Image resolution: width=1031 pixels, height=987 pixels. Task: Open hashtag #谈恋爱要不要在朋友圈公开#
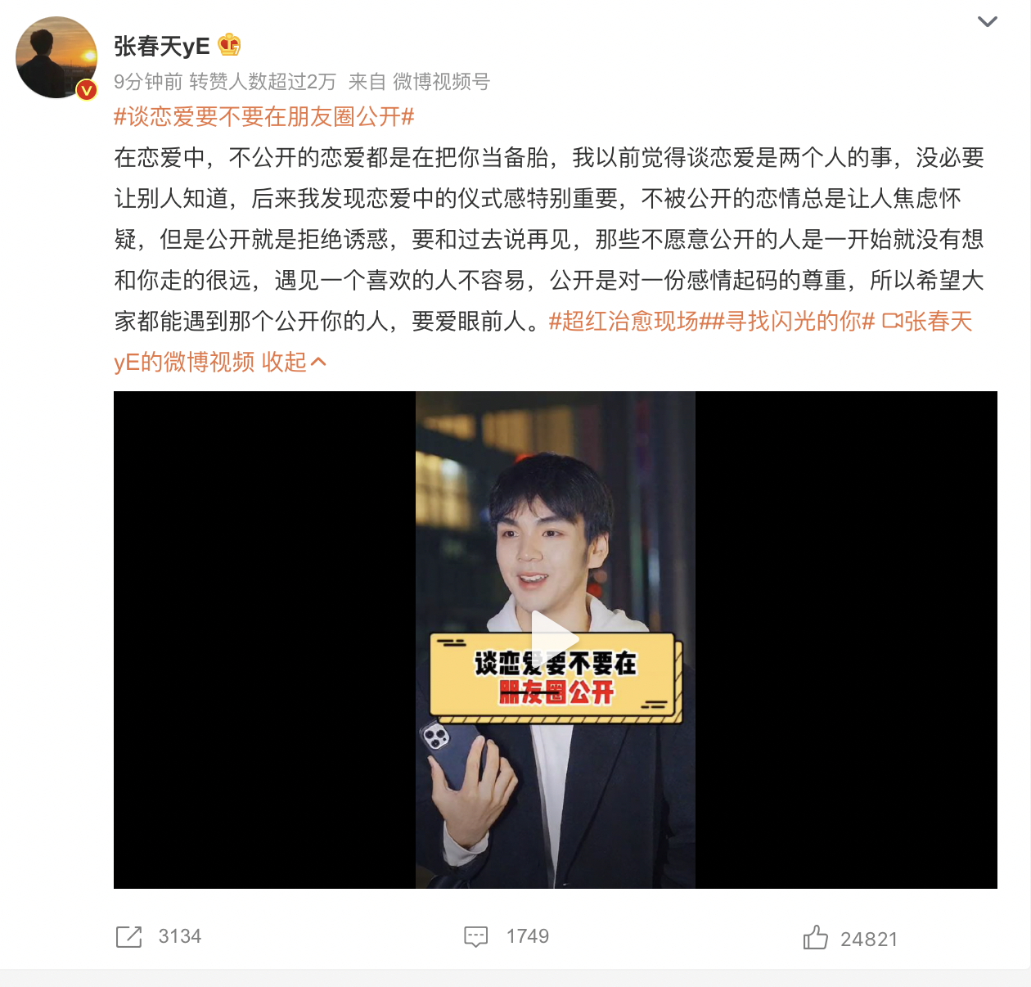(x=264, y=117)
